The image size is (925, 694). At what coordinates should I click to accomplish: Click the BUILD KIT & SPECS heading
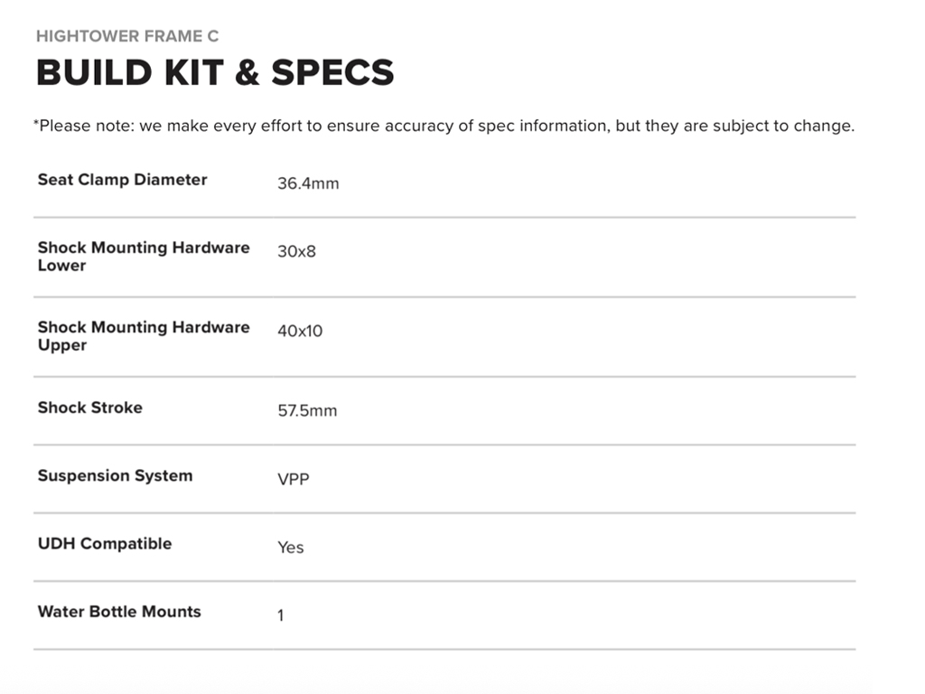[x=215, y=72]
